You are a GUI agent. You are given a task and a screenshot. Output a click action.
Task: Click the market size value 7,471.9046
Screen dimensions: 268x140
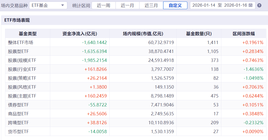162,105
